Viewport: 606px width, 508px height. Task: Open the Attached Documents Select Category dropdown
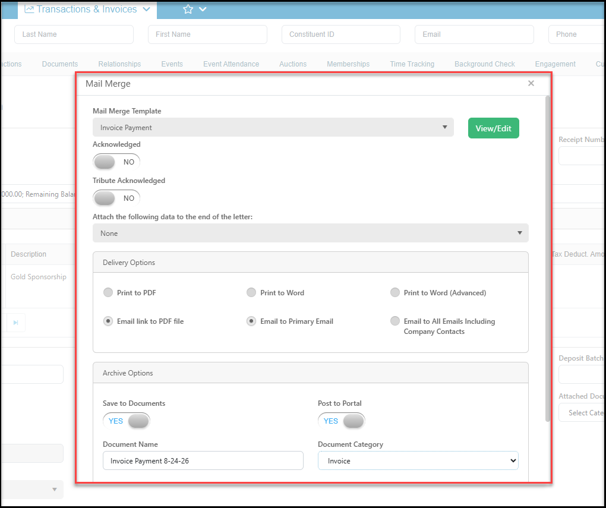coord(582,412)
